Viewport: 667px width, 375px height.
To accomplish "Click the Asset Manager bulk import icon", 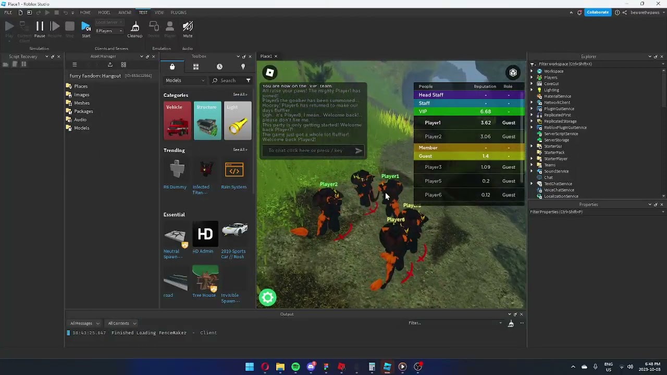I will click(x=110, y=65).
